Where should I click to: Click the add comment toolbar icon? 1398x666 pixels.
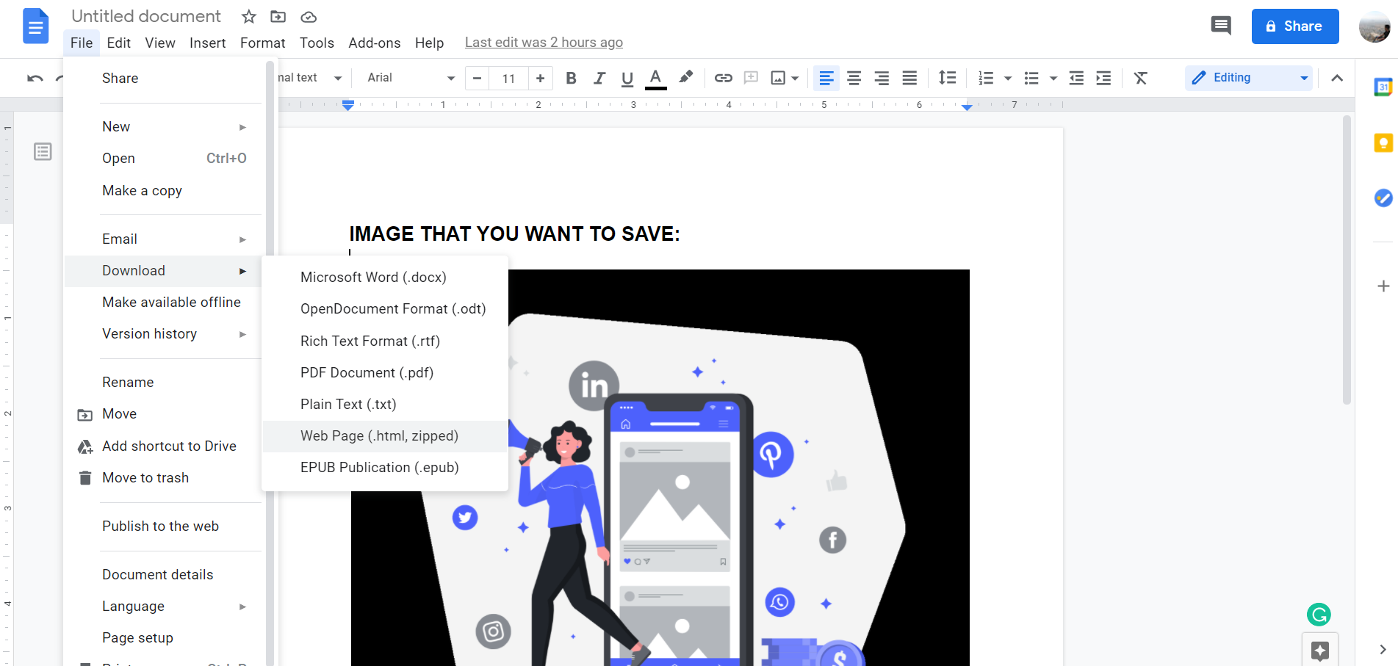(751, 78)
